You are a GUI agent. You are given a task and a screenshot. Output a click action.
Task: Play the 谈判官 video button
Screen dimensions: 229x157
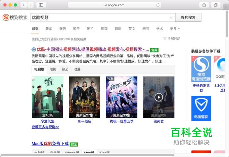(159, 97)
